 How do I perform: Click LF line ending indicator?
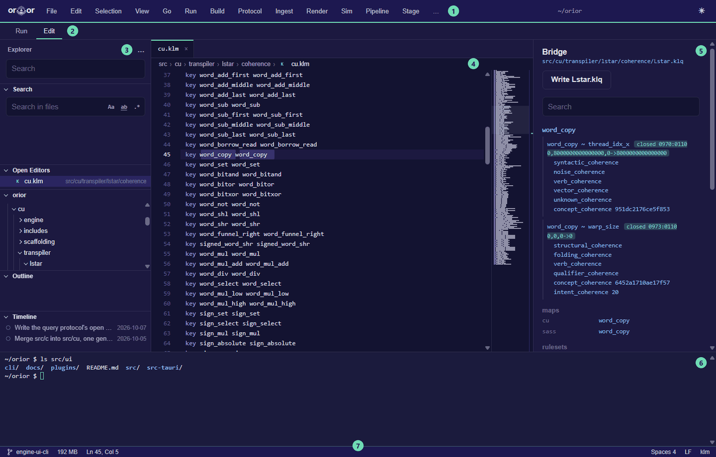688,452
